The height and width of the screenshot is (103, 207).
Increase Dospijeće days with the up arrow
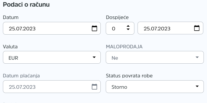(128, 26)
